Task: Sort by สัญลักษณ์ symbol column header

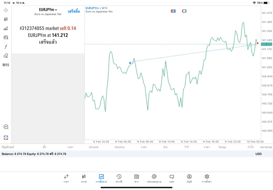Action: click(x=8, y=147)
